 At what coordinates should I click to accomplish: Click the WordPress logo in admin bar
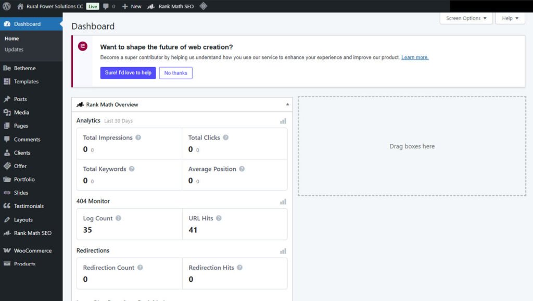click(7, 6)
